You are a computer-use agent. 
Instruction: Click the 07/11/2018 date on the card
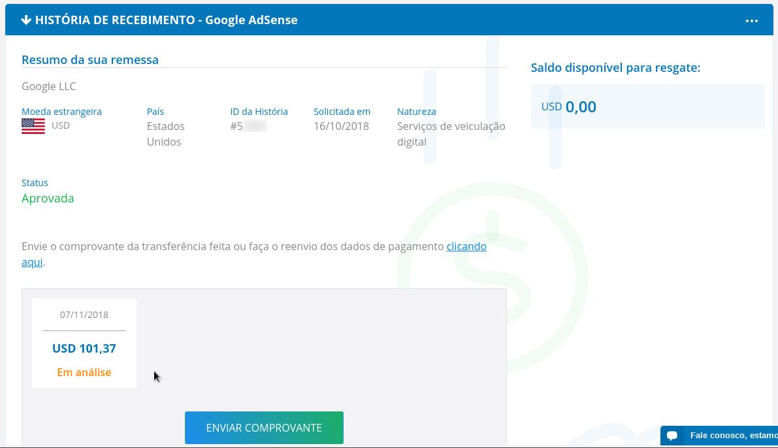(x=84, y=315)
